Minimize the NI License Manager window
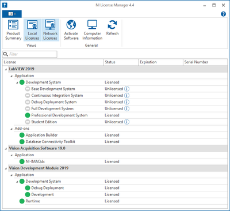This screenshot has height=211, width=230. (x=205, y=5)
